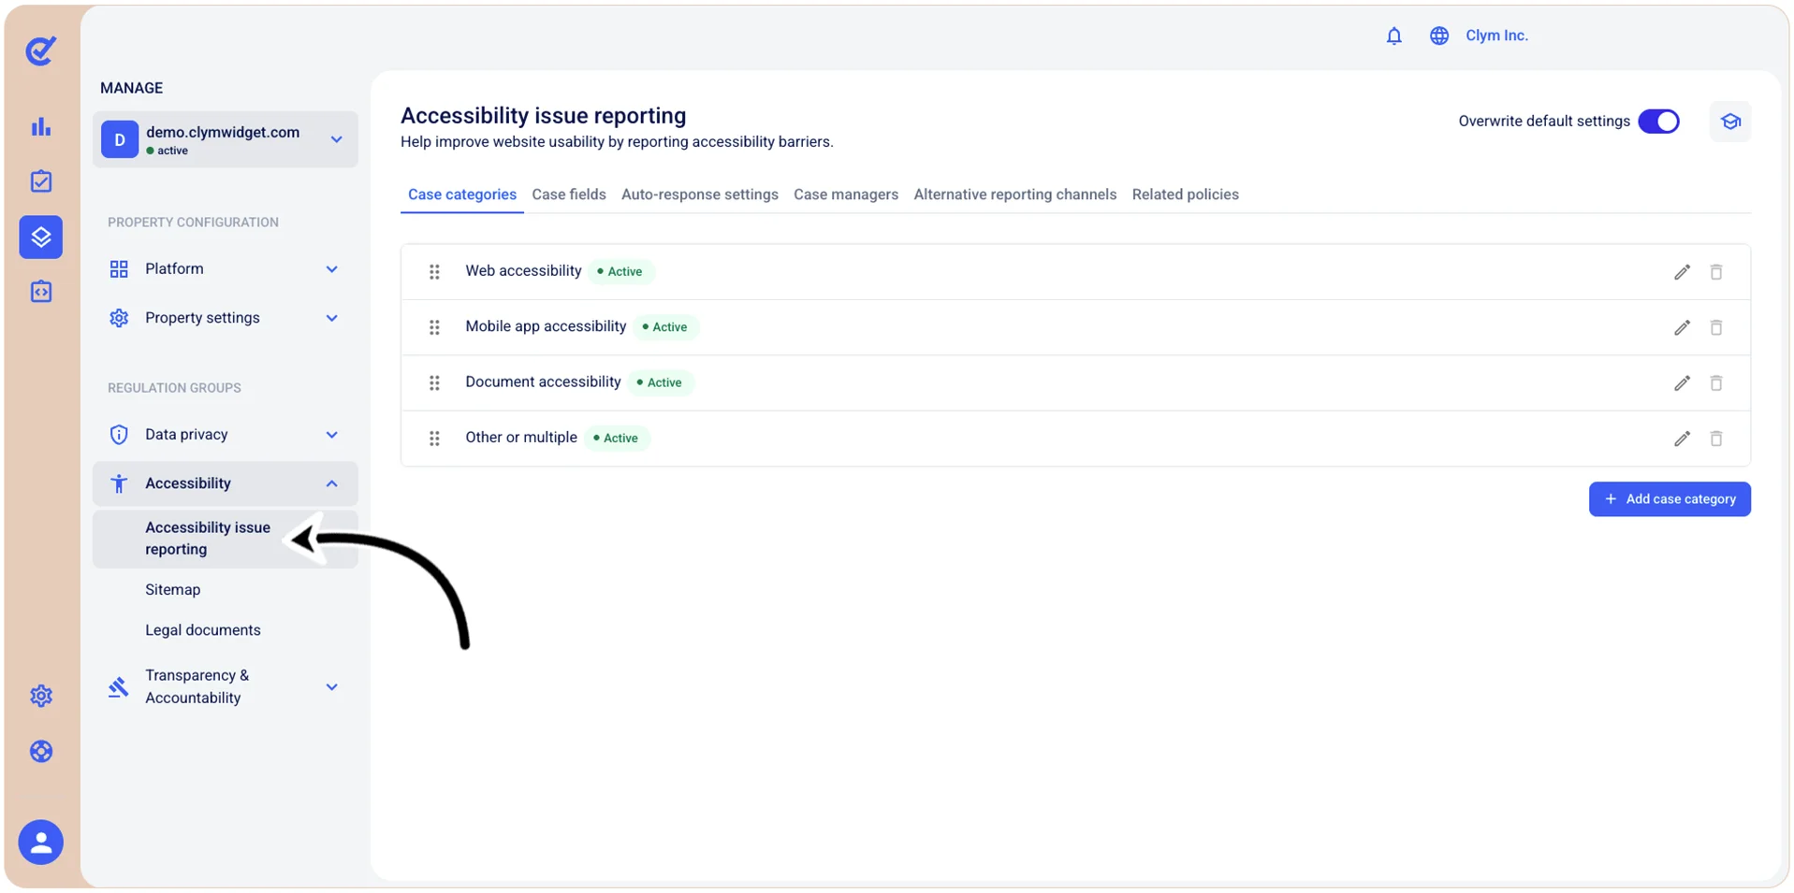The width and height of the screenshot is (1794, 893).
Task: Open the demo.clymwidget.com property dropdown
Action: click(225, 139)
